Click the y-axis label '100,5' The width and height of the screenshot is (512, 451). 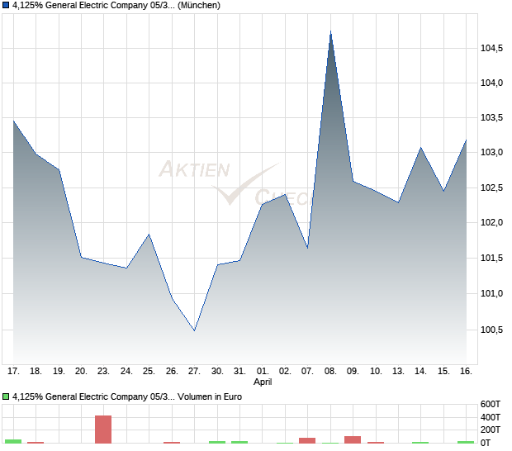tap(491, 330)
